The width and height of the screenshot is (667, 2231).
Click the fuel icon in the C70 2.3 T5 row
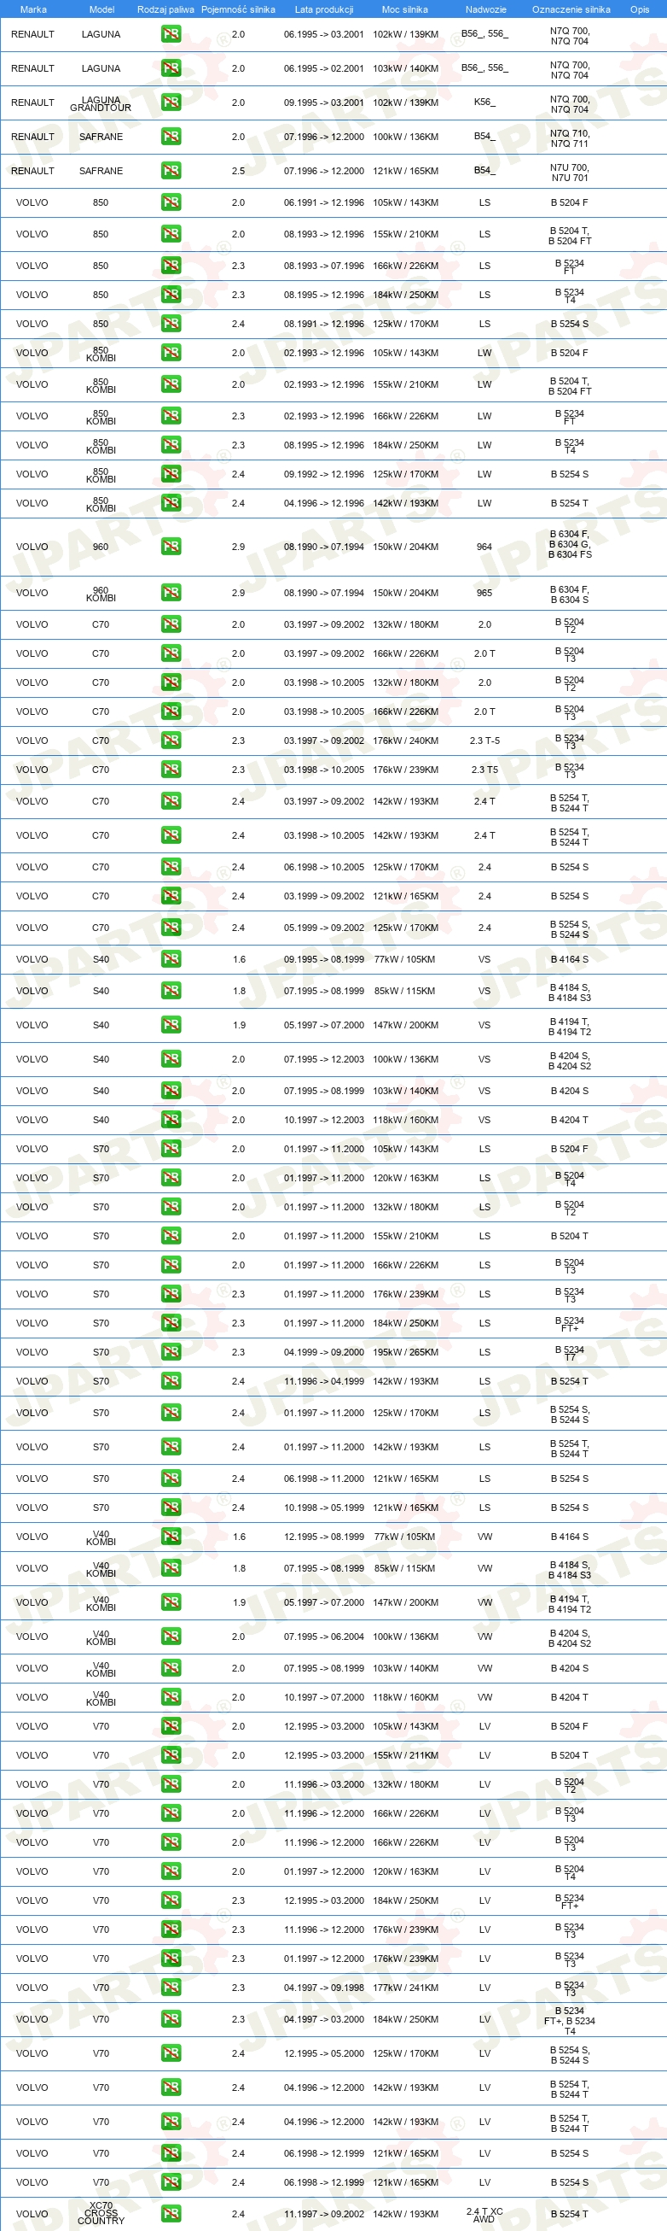[171, 770]
